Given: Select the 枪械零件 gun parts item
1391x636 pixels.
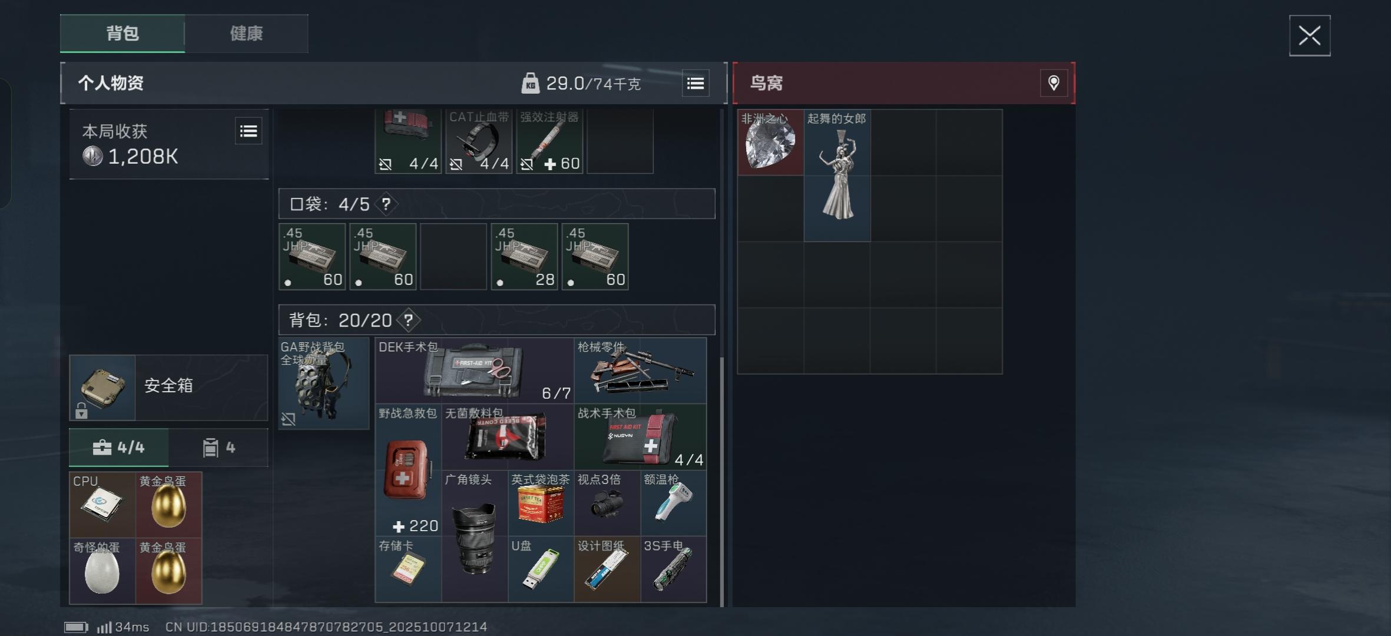Looking at the screenshot, I should pos(640,370).
